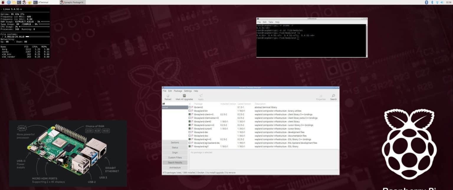The width and height of the screenshot is (453, 190).
Task: Toggle the libwayland-bin package checkbox
Action: (x=190, y=111)
